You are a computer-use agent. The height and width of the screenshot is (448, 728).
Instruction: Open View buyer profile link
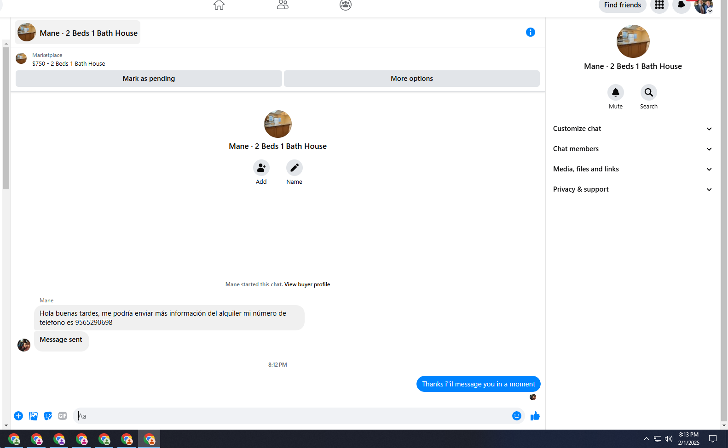tap(307, 284)
